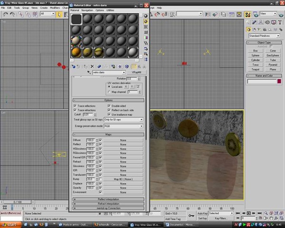Toggle the Diffuse map checkbox

coord(100,140)
